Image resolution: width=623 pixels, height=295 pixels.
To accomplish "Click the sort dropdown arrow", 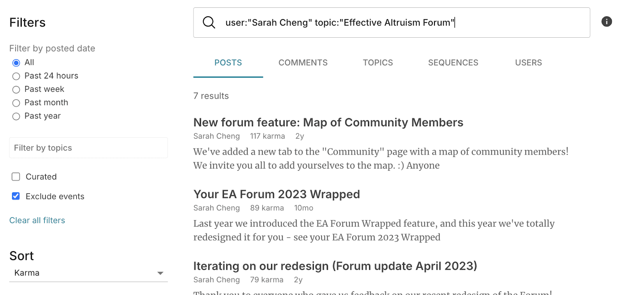I will [x=160, y=273].
